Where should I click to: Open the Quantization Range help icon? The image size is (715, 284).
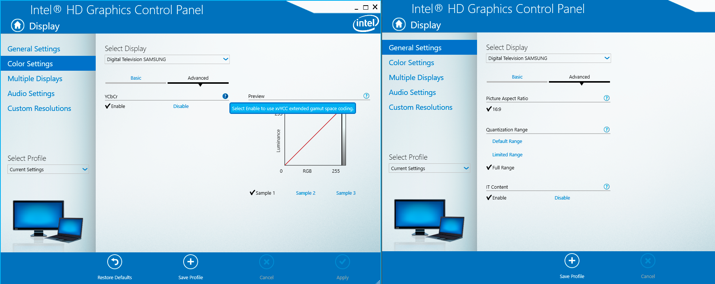pos(607,130)
